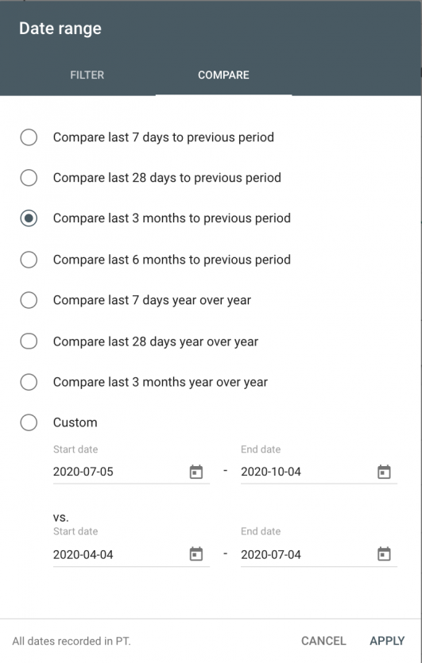Select Compare last 28 days to previous period
422x663 pixels.
point(29,178)
